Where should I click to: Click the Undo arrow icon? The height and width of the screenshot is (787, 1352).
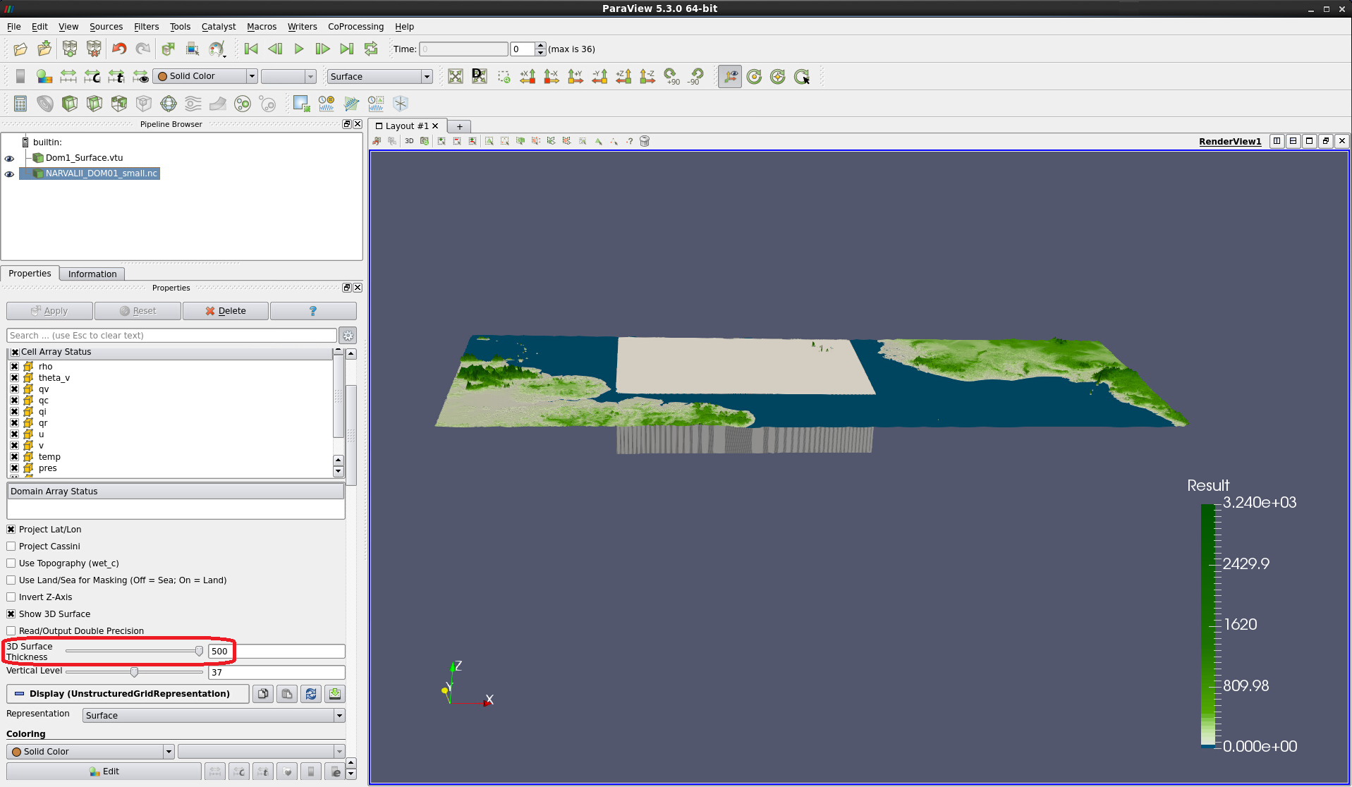point(119,49)
